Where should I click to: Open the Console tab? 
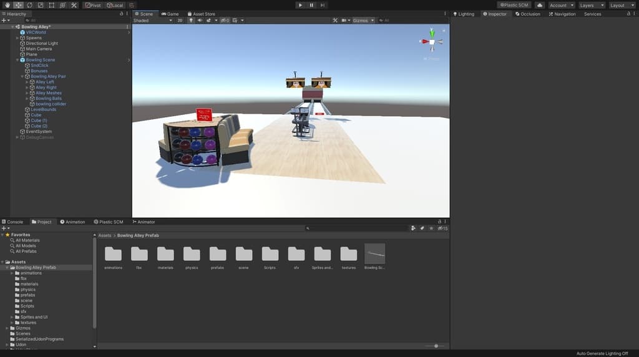12,222
